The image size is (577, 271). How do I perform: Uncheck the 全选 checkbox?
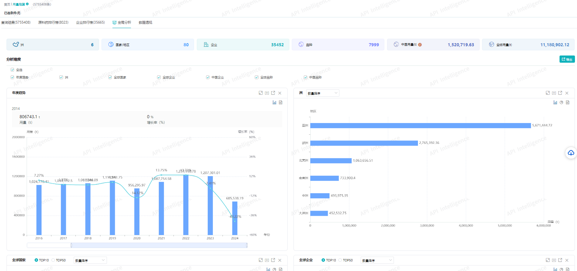[12, 70]
